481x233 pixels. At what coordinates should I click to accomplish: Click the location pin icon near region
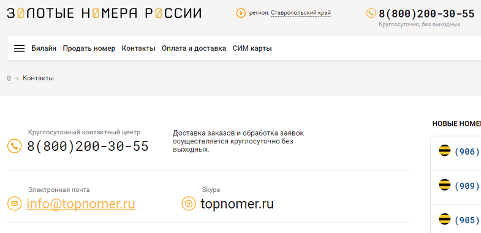pyautogui.click(x=241, y=13)
